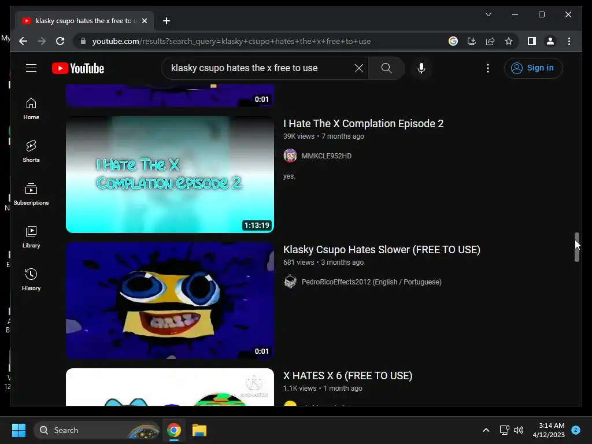Open Library in the sidebar

point(31,236)
